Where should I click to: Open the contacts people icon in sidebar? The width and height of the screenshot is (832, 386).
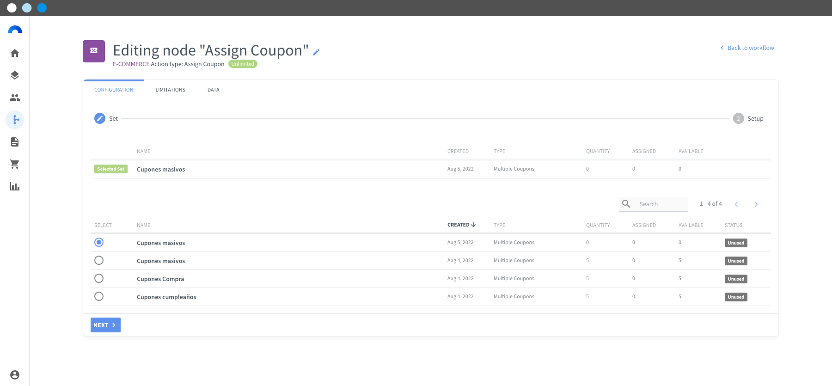pyautogui.click(x=15, y=98)
